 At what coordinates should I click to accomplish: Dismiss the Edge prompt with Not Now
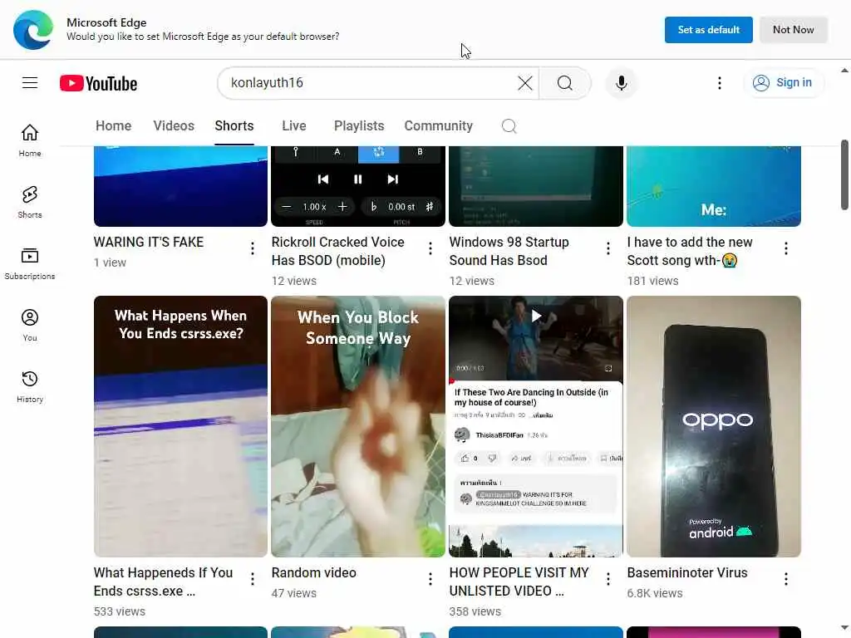(793, 30)
